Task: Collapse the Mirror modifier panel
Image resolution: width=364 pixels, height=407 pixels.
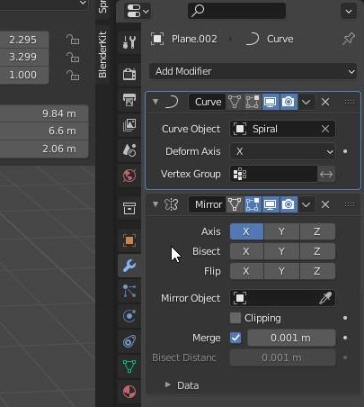Action: (x=155, y=204)
